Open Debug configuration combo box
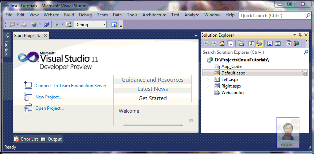Image resolution: width=314 pixels, height=154 pixels. 90,25
